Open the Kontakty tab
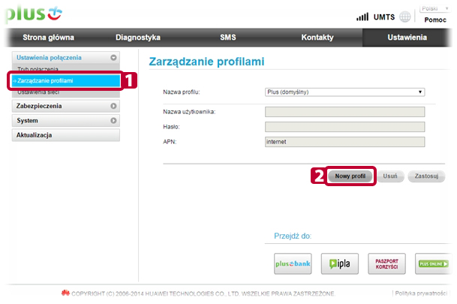The height and width of the screenshot is (304, 457). click(x=317, y=38)
